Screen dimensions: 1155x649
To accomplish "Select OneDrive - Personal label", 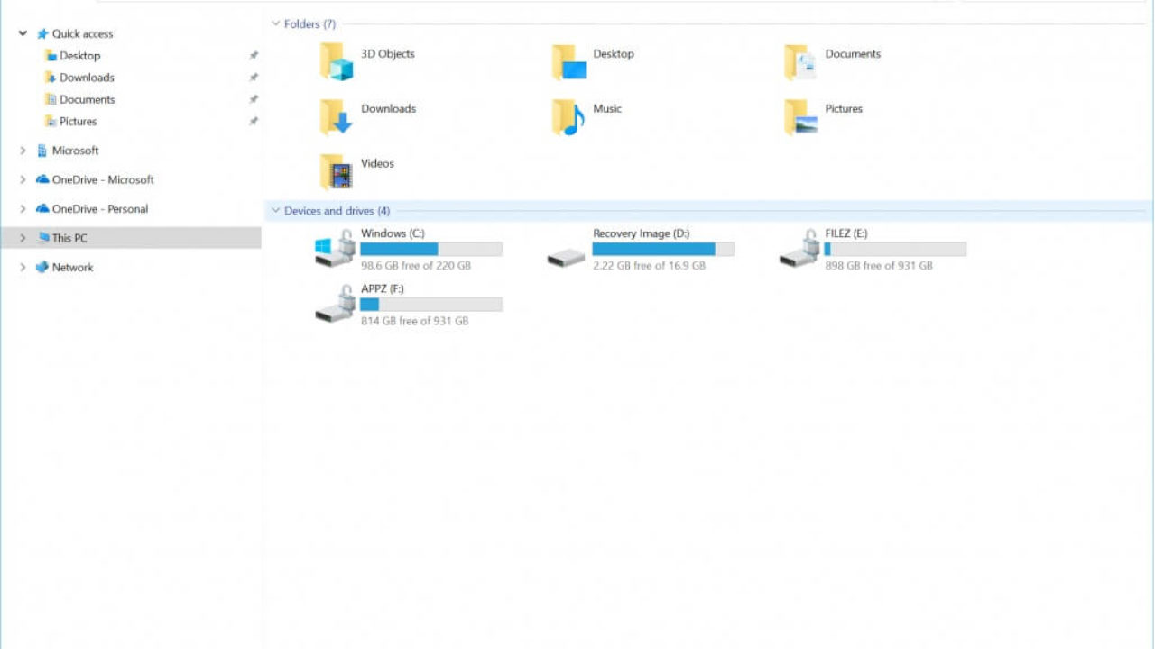I will pos(100,208).
